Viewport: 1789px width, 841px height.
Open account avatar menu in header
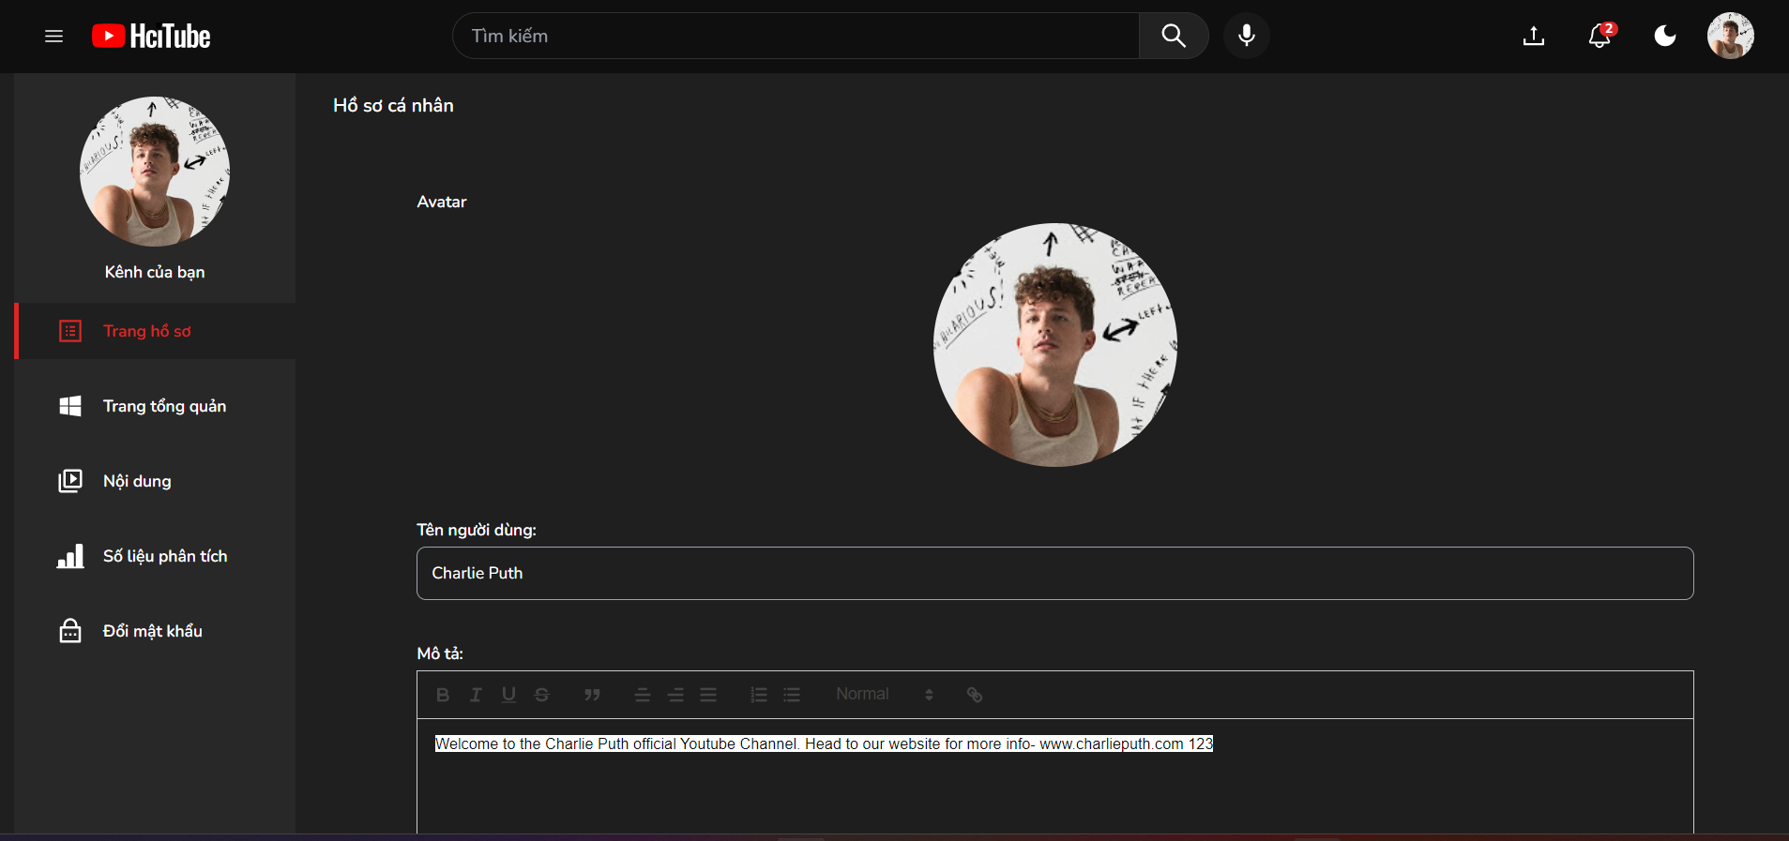pos(1731,36)
